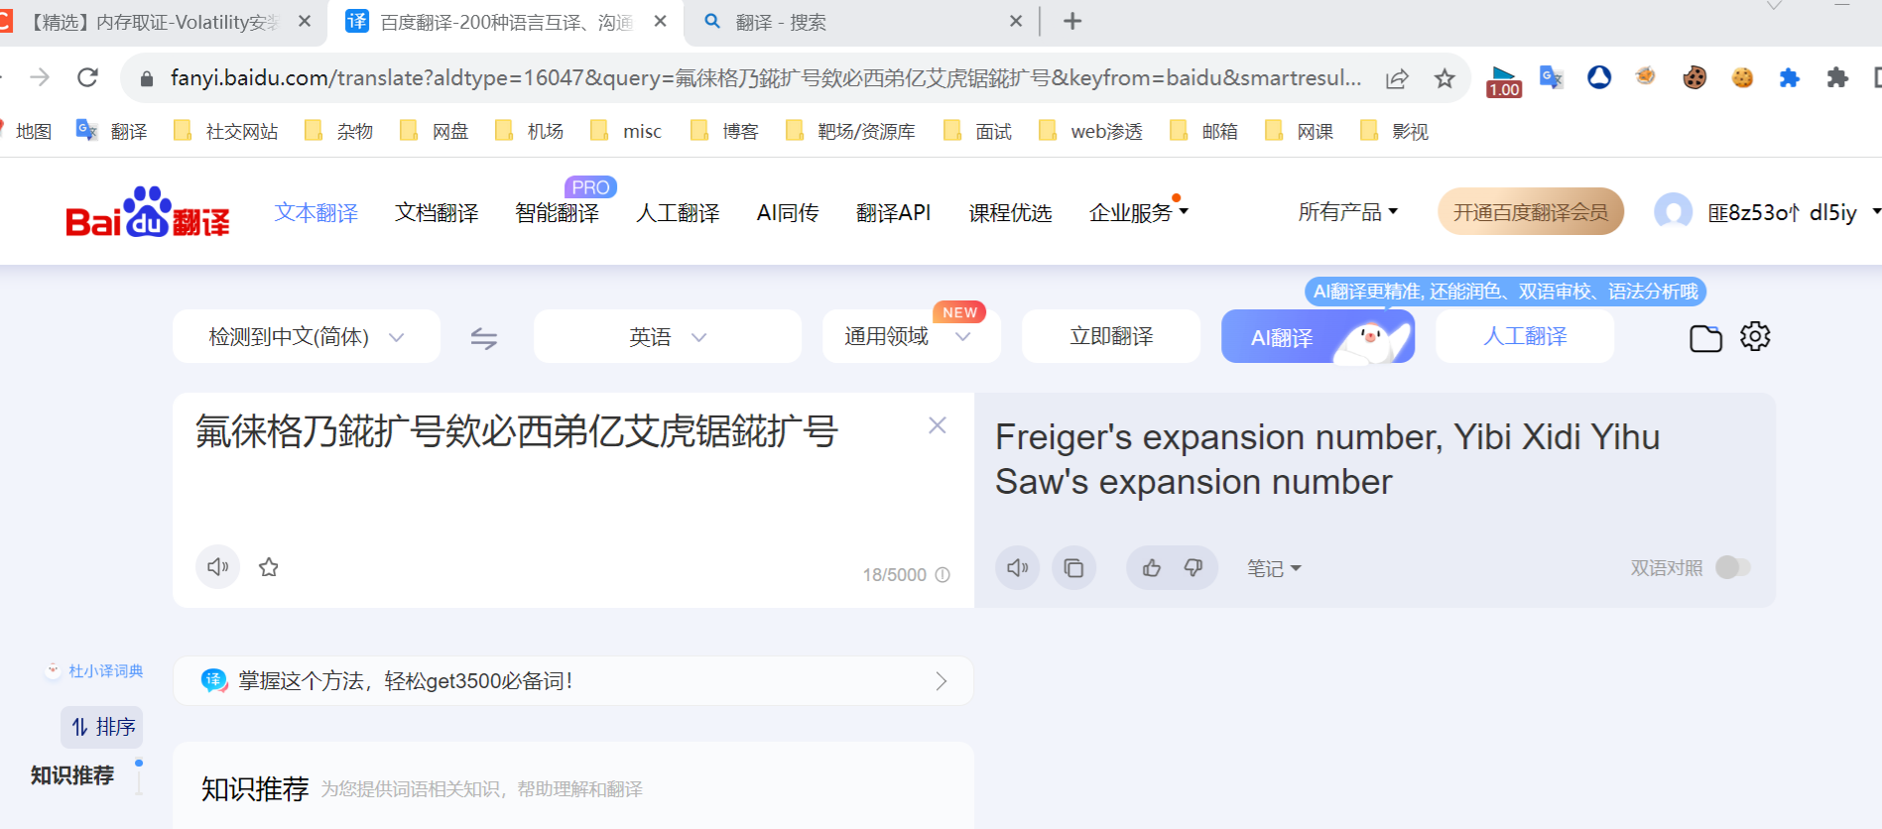Click the Baidu Translate logo
The width and height of the screenshot is (1882, 829).
[x=148, y=212]
